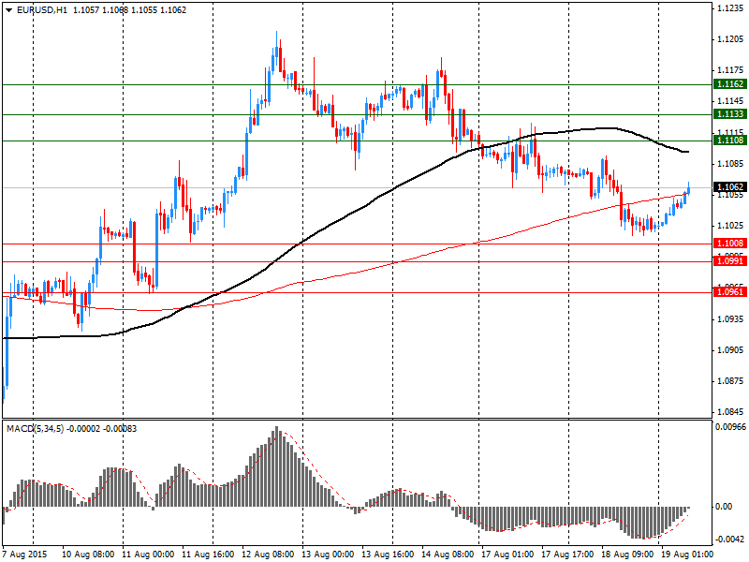Select the 1.1205 price scale value
The image size is (749, 562).
731,39
